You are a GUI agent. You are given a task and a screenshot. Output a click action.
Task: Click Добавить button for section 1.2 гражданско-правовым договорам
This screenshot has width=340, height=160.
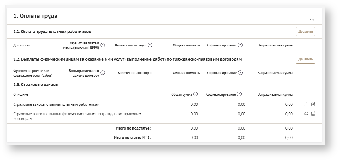305,59
